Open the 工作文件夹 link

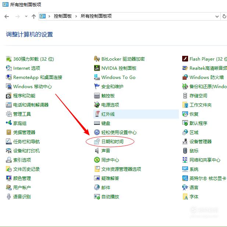point(201,105)
